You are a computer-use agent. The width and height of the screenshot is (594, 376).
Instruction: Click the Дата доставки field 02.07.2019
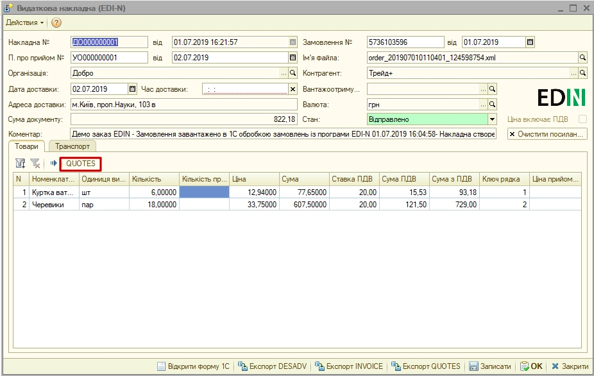99,89
